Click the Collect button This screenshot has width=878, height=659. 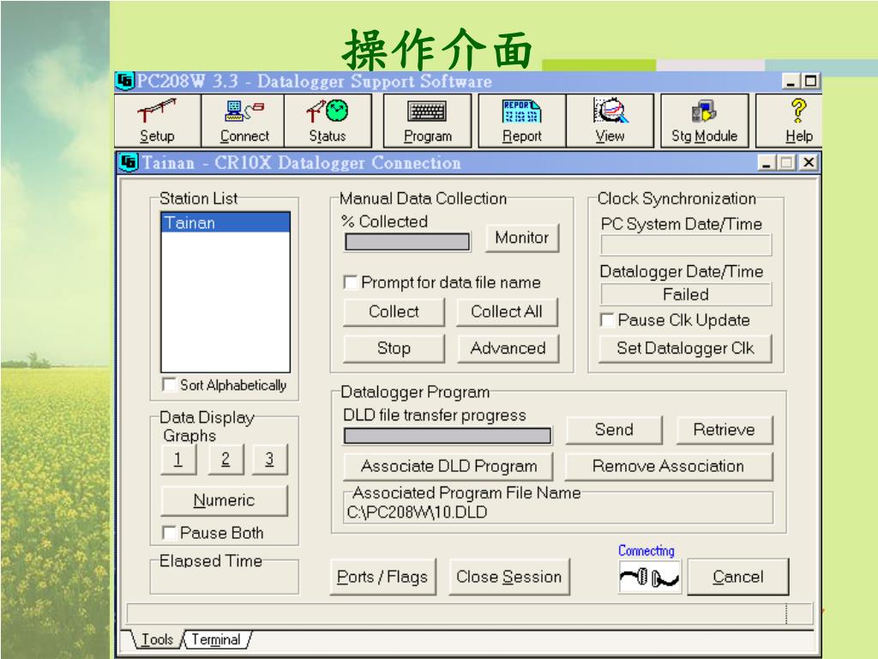click(x=394, y=311)
